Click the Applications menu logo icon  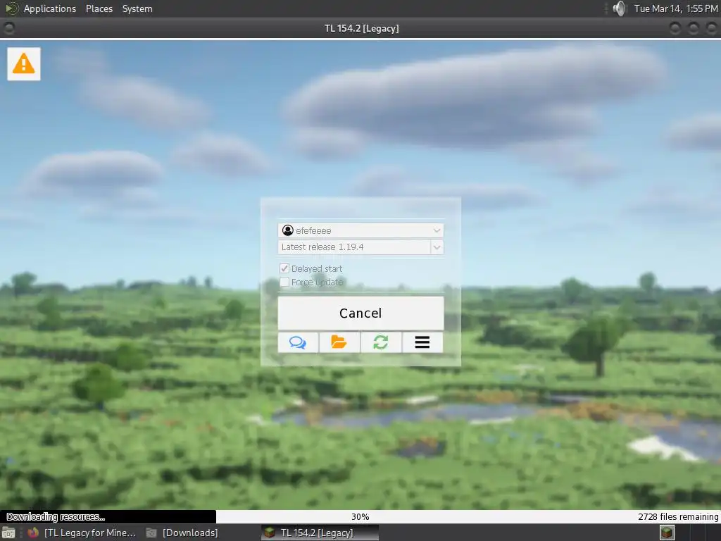pyautogui.click(x=11, y=8)
